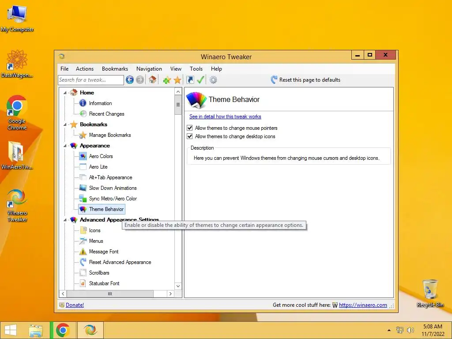Select the Recycle Bin desktop icon
Screen dimensions: 452x339
430,294
